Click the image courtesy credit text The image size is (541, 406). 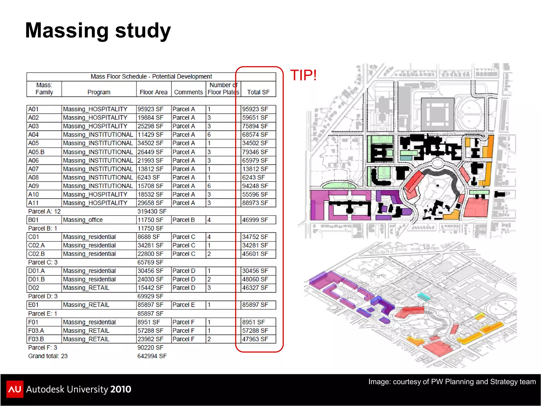pos(452,382)
